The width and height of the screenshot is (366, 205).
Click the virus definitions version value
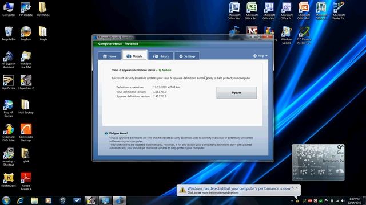pyautogui.click(x=160, y=92)
